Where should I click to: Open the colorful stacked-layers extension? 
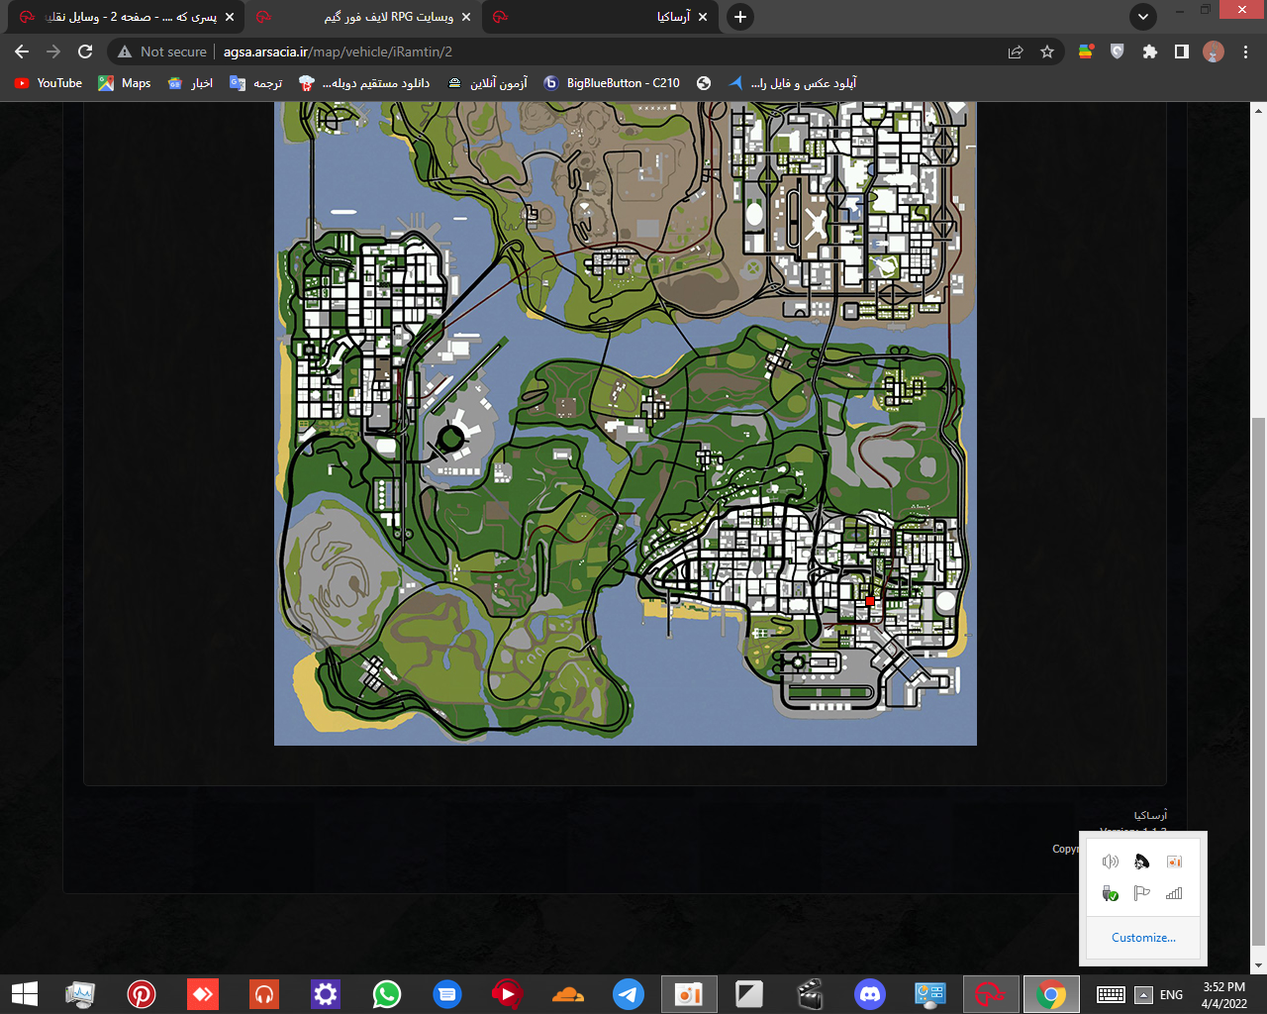pyautogui.click(x=1086, y=51)
